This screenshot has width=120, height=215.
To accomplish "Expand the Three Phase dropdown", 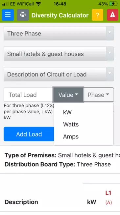I will pos(59,33).
